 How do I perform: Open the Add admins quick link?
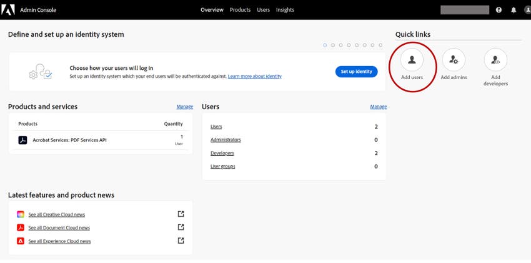(454, 60)
